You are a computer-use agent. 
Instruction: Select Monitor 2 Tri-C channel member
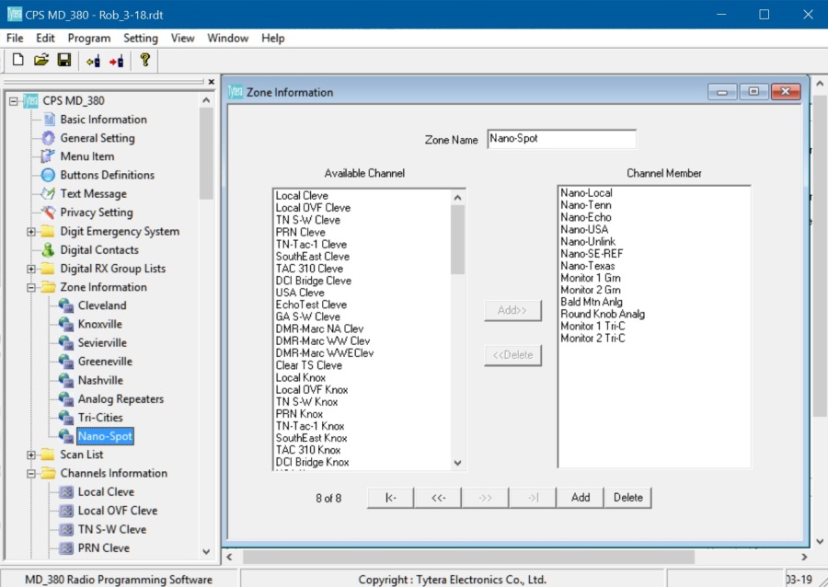[x=592, y=339]
